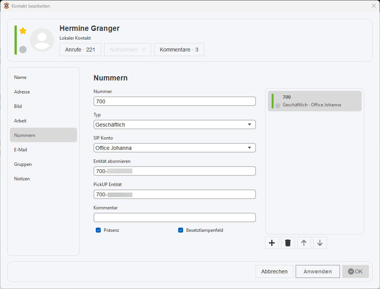The height and width of the screenshot is (289, 380).
Task: Click the Abbrechen button
Action: 274,271
